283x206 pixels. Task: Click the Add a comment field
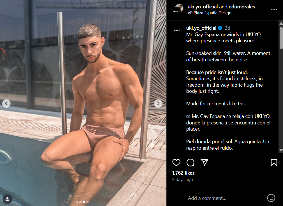tap(226, 198)
